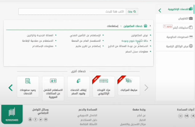The height and width of the screenshot is (127, 195).
Task: Click the clipboard icon beside استبيانات أبشر
Action: click(191, 27)
